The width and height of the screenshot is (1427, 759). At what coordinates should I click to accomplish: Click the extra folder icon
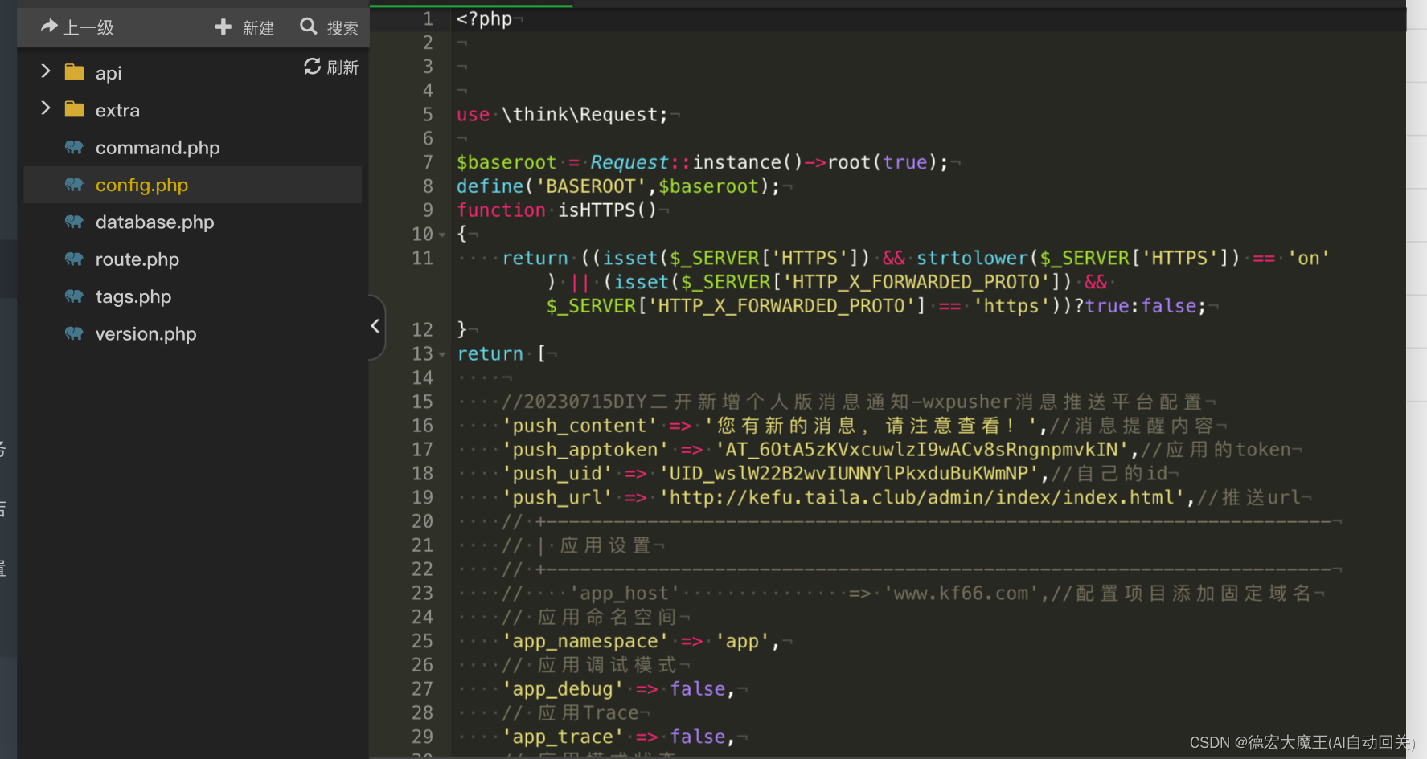pos(75,109)
